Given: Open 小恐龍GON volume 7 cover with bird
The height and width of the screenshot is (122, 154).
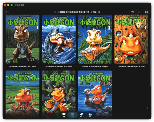Looking at the screenshot, I should point(95,94).
